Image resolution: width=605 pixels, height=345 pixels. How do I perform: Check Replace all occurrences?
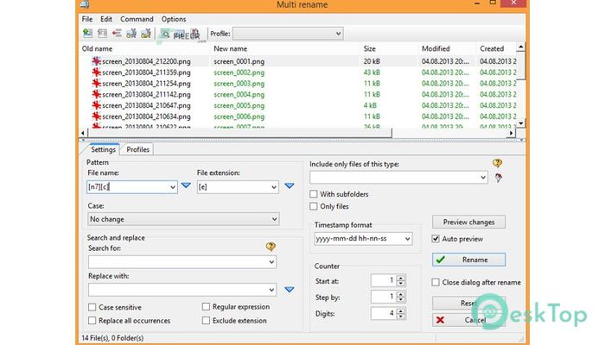click(x=92, y=320)
